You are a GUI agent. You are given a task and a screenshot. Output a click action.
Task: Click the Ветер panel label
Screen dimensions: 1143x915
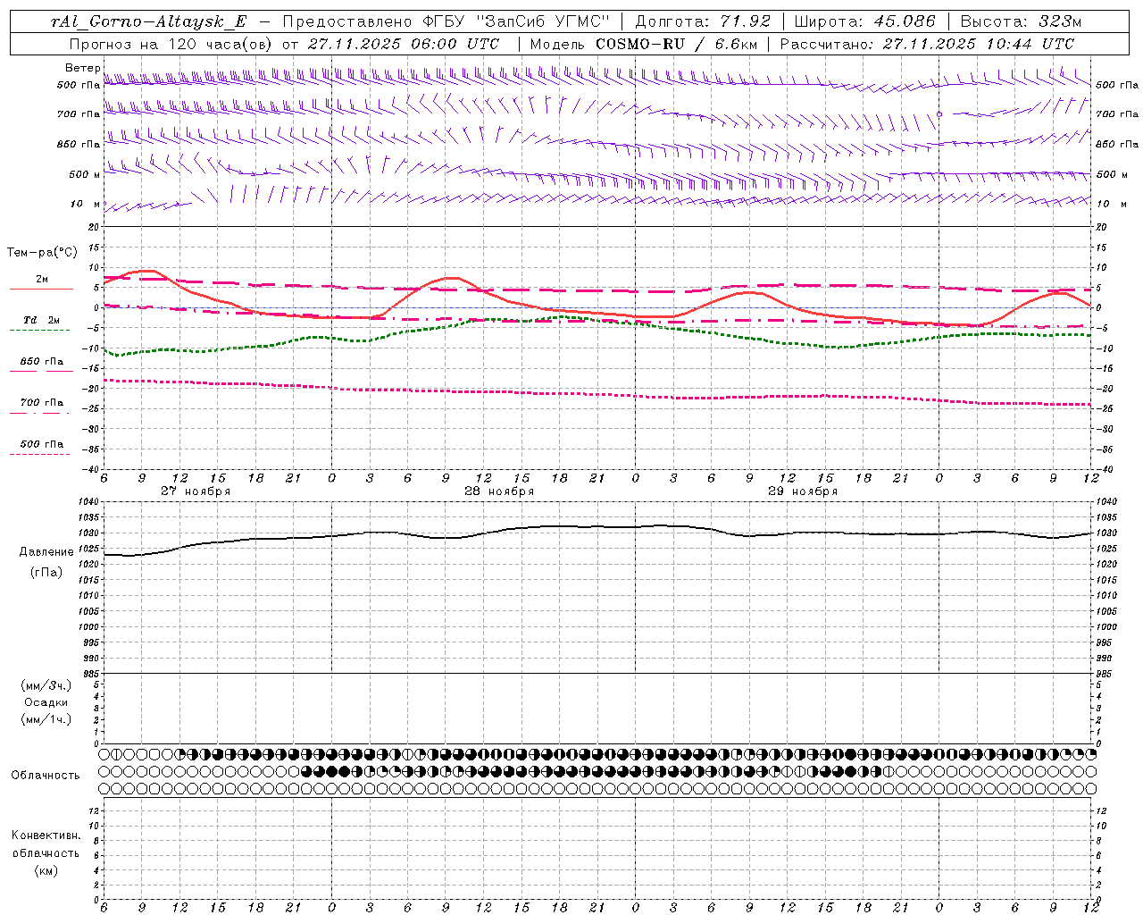(x=82, y=68)
